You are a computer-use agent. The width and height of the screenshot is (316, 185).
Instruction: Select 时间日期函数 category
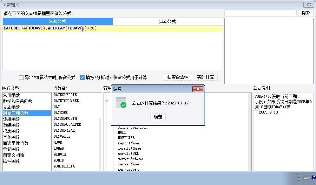pyautogui.click(x=27, y=113)
